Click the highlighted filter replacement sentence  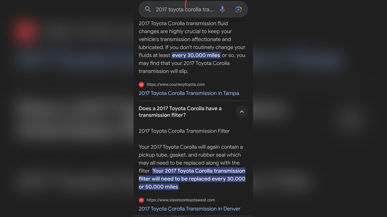(x=192, y=179)
